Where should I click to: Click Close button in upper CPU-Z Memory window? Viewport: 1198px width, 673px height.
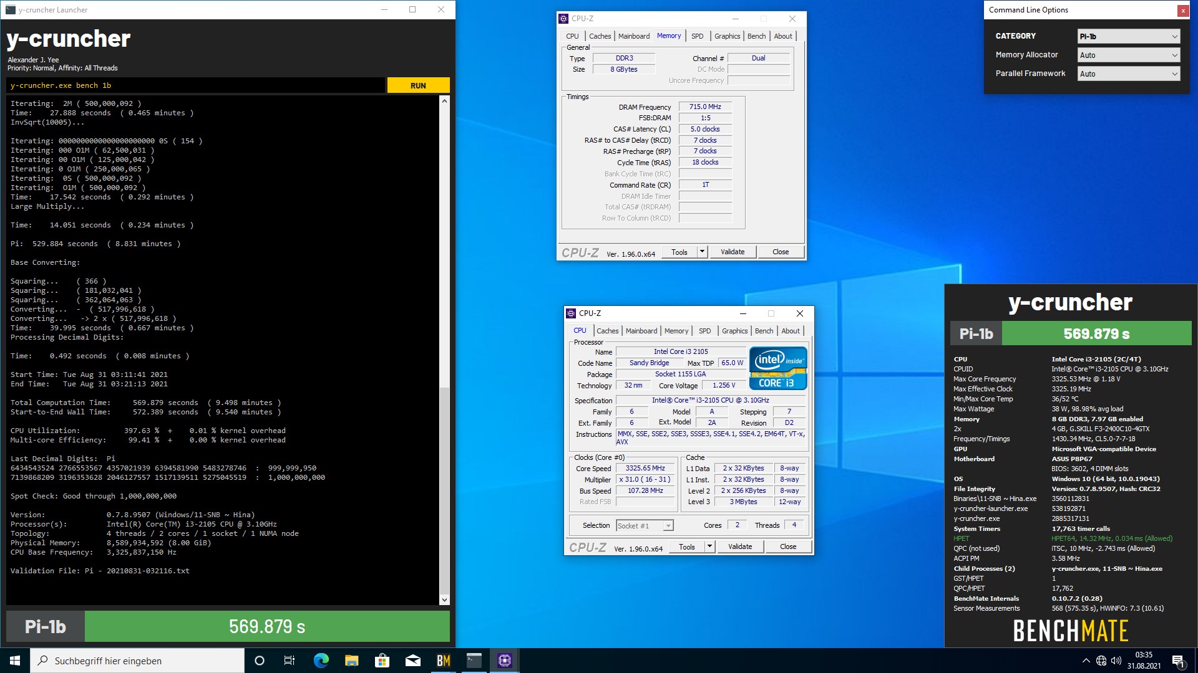pos(781,252)
